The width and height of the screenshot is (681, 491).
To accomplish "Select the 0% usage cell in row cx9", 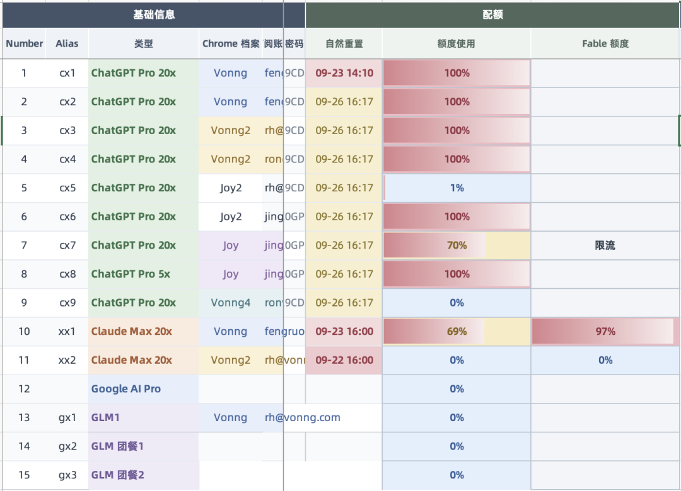I will pos(457,302).
